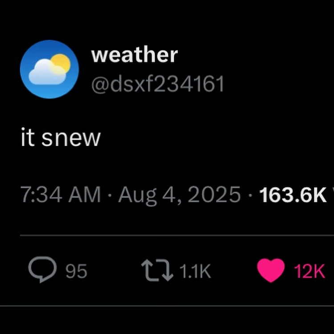The height and width of the screenshot is (334, 334).
Task: Unlike the post via the pink heart
Action: (x=271, y=270)
